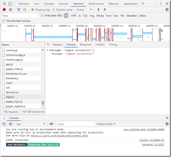This screenshot has width=171, height=157.
Task: Open client.js?e0ba:95 source link
Action: coord(152,140)
